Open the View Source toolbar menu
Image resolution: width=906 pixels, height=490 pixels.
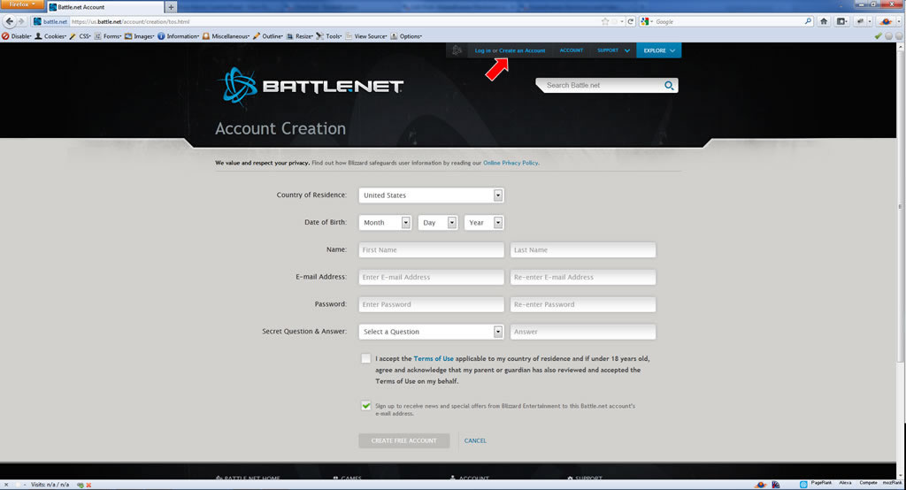(366, 36)
